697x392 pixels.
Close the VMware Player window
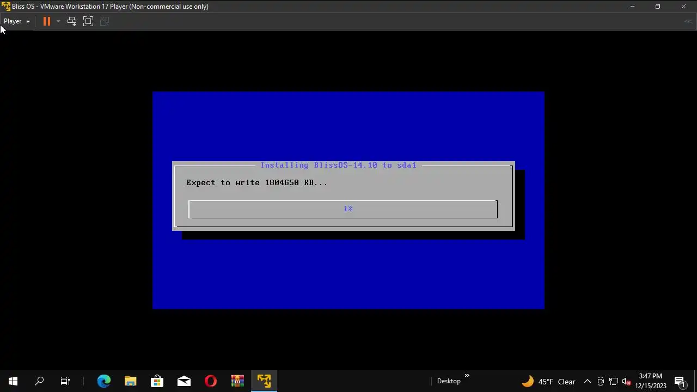coord(683,7)
